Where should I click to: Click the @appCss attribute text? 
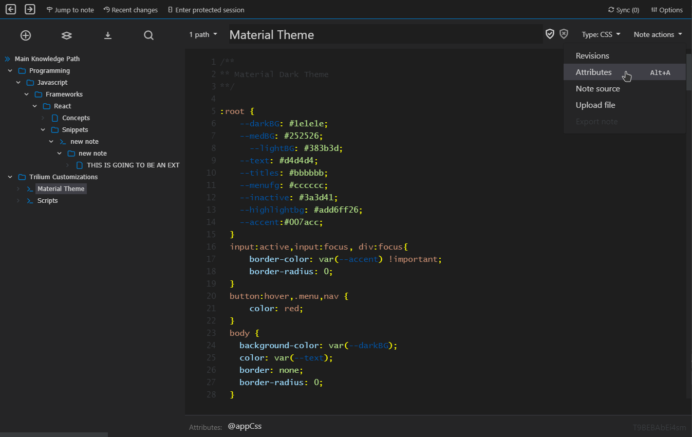245,426
